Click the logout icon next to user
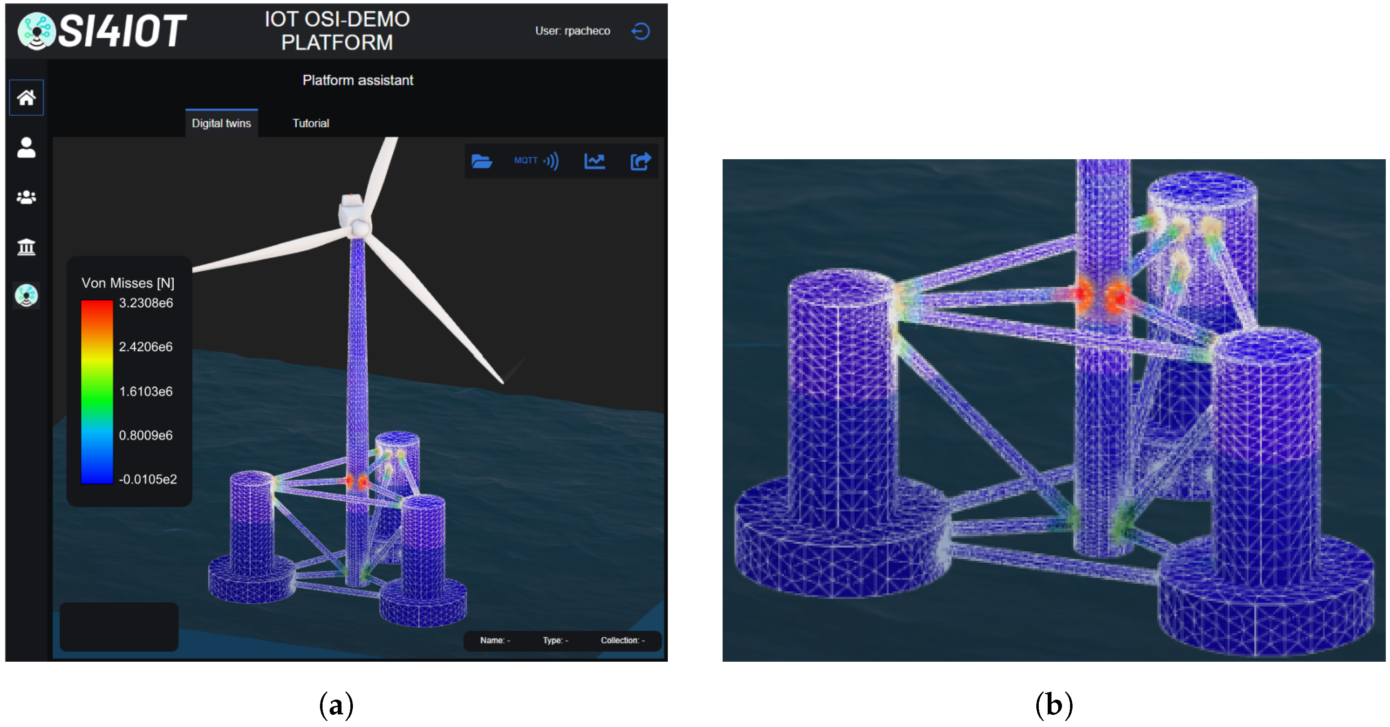 click(x=640, y=31)
